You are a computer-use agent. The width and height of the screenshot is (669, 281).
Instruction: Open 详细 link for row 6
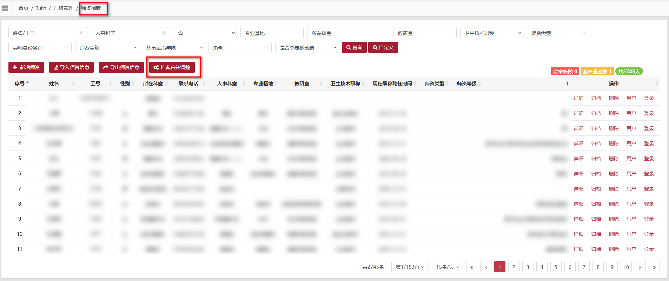pyautogui.click(x=578, y=174)
